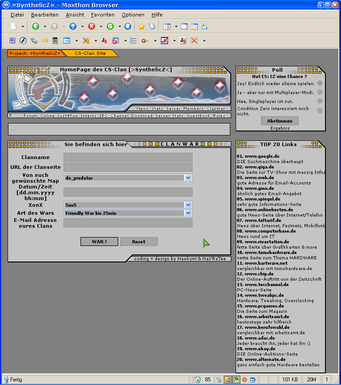Click the recycle bin icon in status bar

coord(197,380)
